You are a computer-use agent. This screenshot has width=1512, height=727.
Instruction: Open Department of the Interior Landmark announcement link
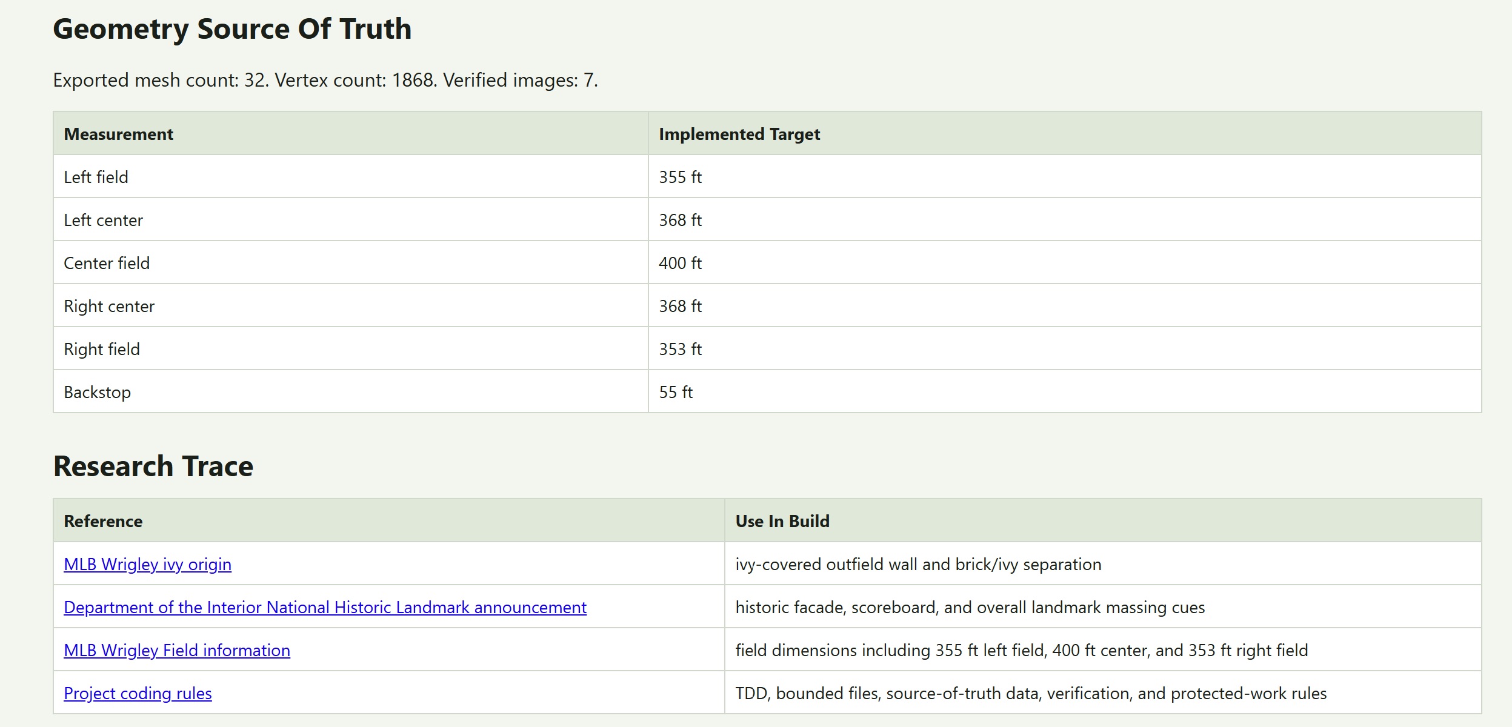coord(325,607)
